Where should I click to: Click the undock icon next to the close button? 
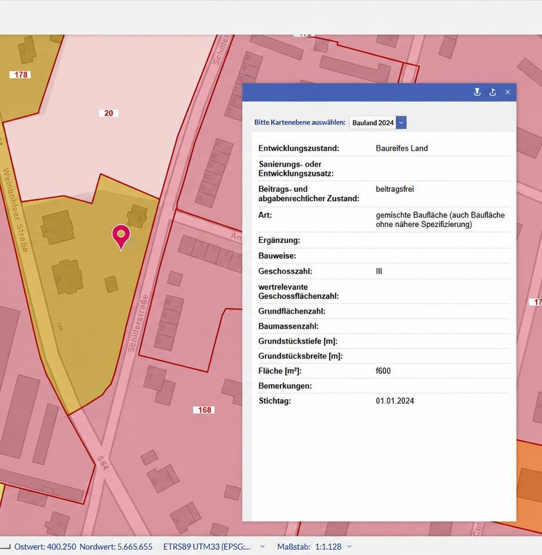point(493,92)
